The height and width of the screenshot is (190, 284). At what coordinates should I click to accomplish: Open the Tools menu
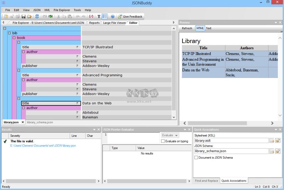click(x=77, y=10)
